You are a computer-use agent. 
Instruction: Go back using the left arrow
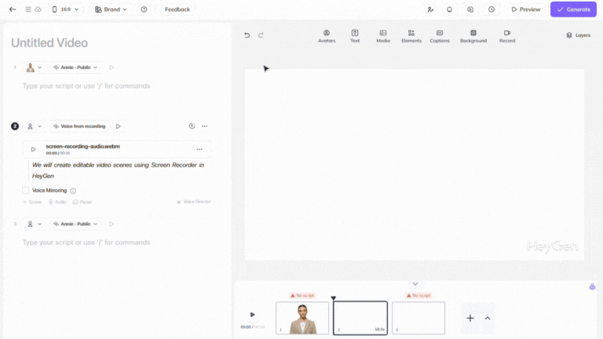pyautogui.click(x=13, y=9)
